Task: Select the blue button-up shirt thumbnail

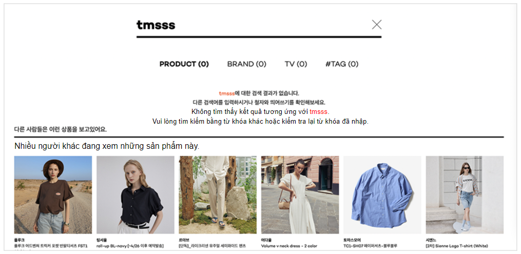Action: click(x=382, y=195)
